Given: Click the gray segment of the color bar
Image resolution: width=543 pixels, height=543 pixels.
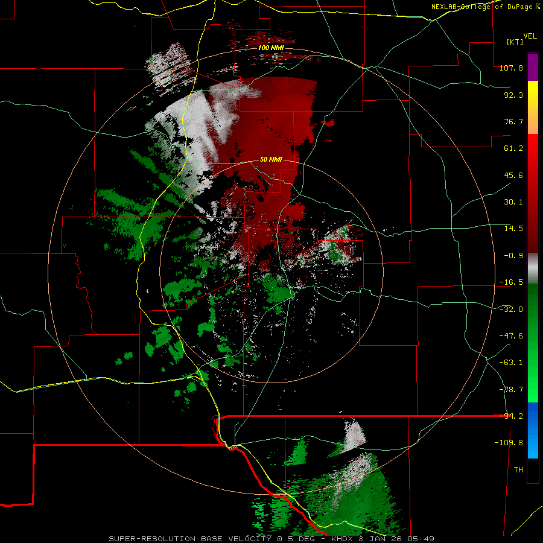Looking at the screenshot, I should click(x=533, y=268).
